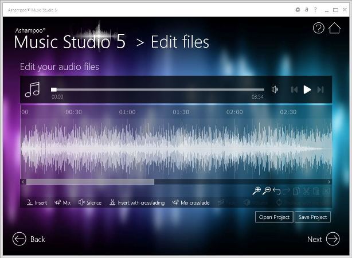Select Mix crossfade option
Image resolution: width=352 pixels, height=258 pixels.
[x=191, y=202]
